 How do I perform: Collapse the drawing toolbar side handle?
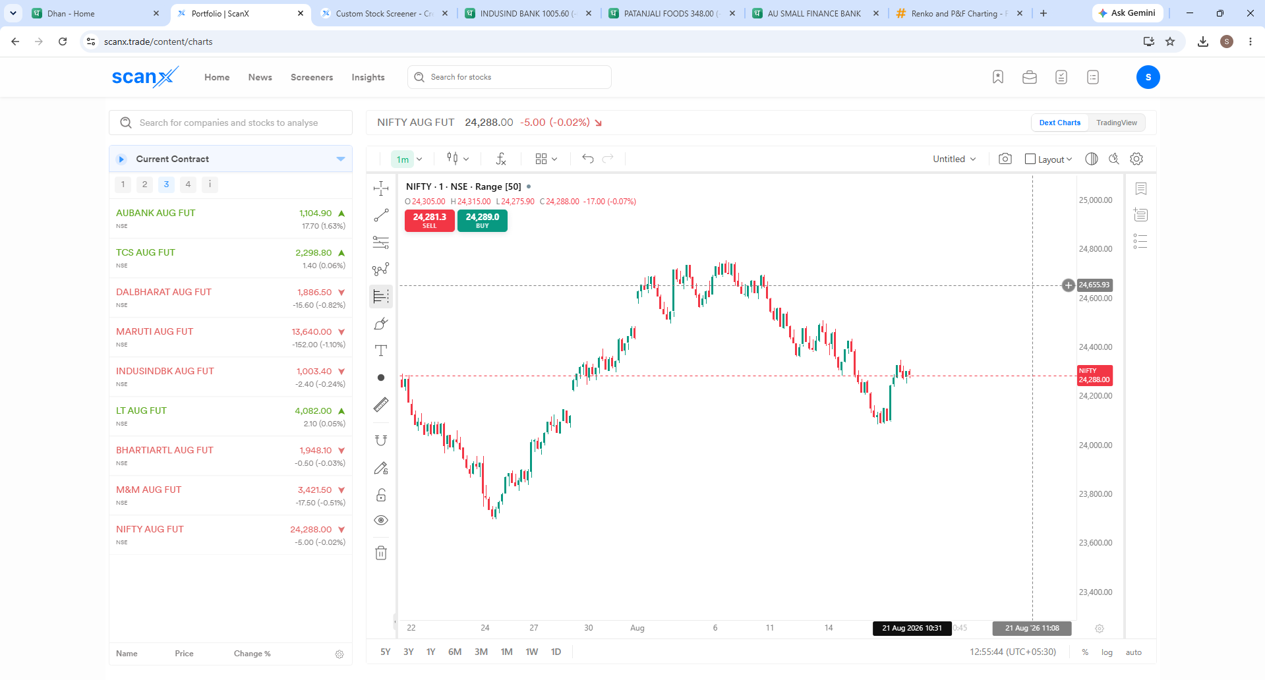[x=395, y=621]
